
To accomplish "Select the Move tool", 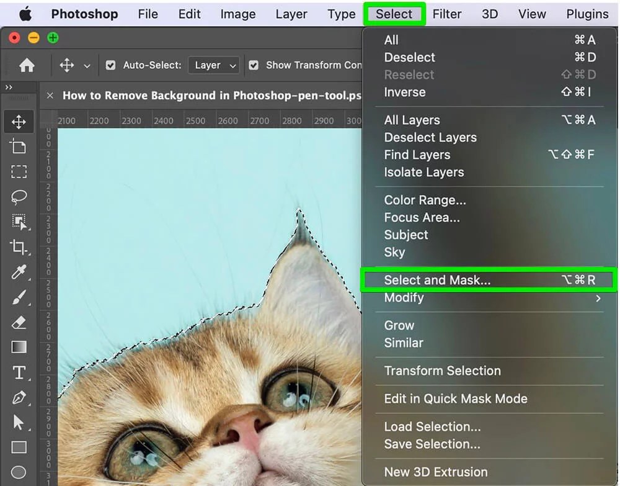I will click(x=19, y=122).
